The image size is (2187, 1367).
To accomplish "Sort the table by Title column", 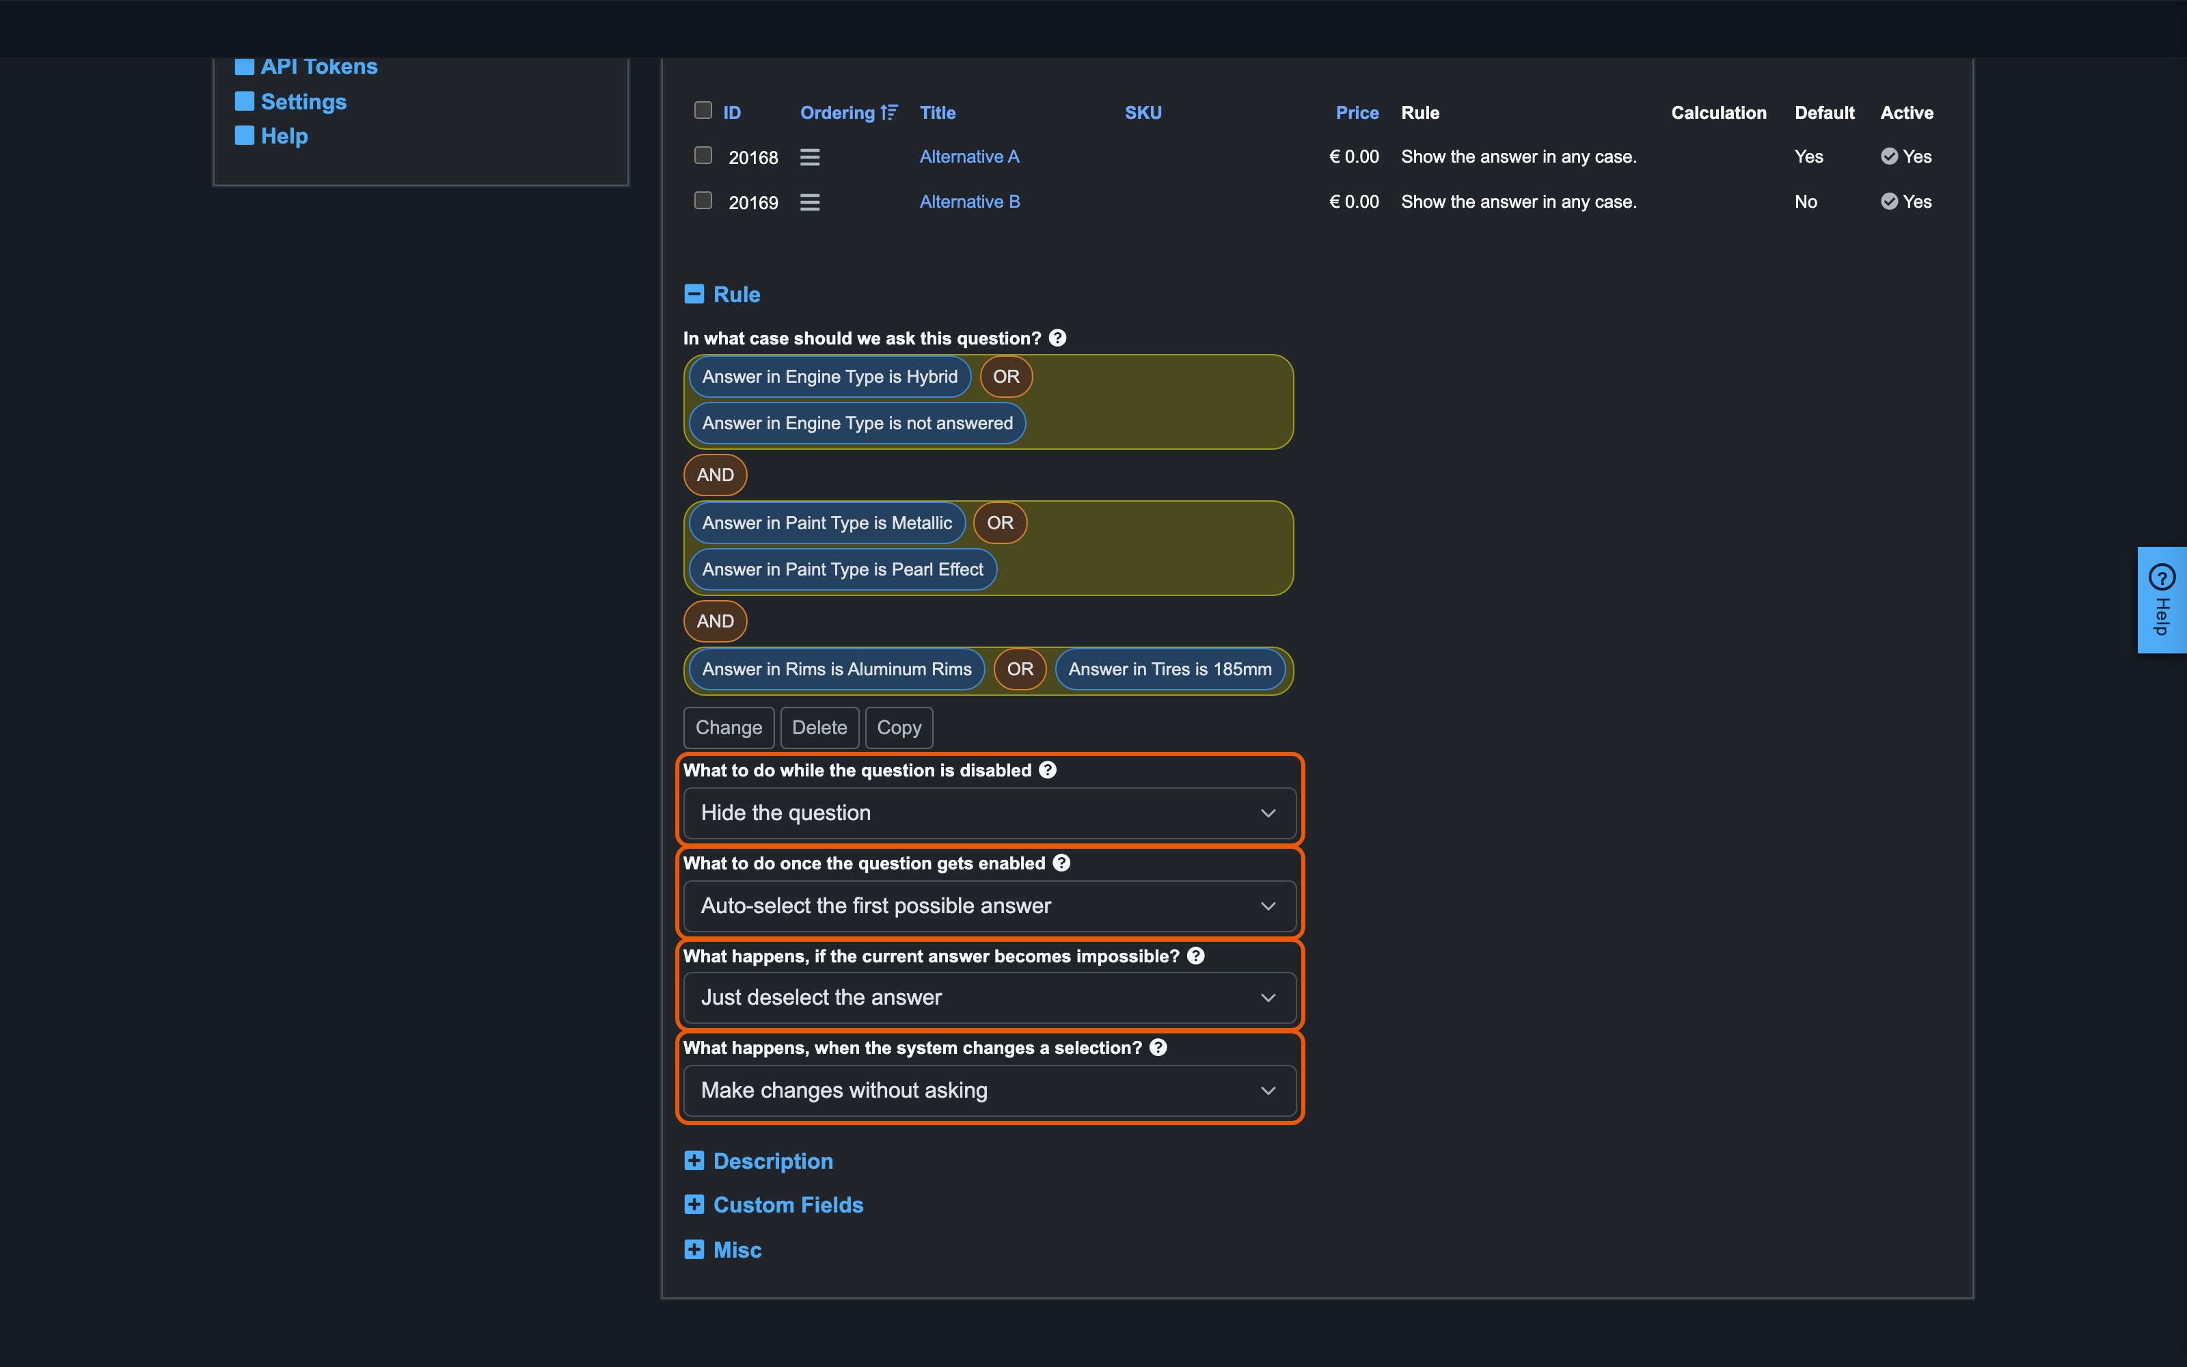I will [937, 113].
